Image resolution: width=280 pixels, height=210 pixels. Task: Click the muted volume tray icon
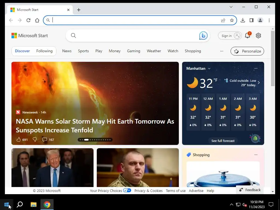[x=244, y=205]
